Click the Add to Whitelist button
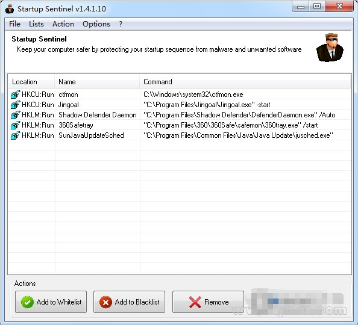This screenshot has width=358, height=325. 51,302
